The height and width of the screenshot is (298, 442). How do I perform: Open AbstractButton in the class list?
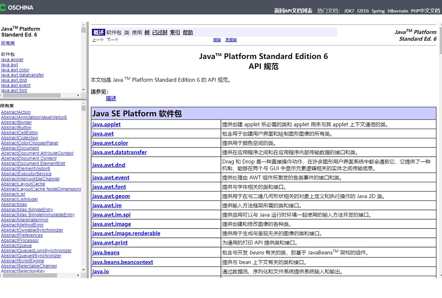[16, 128]
